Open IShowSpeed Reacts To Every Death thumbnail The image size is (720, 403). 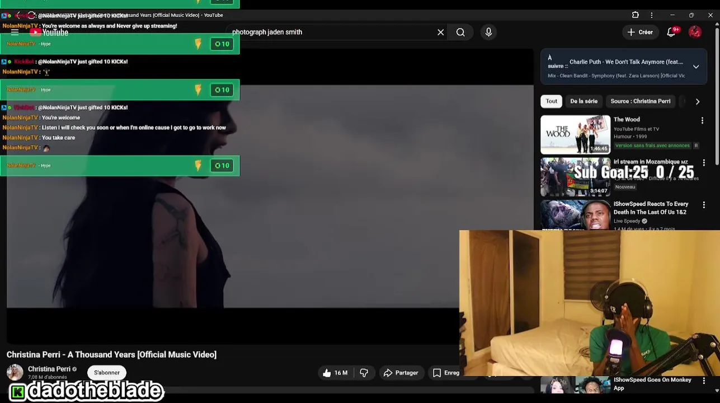575,215
